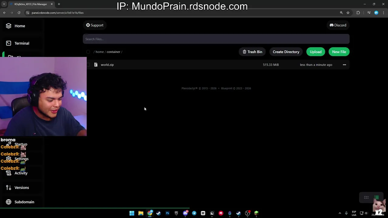
Task: Expand the tab search dropdown arrow
Action: click(4, 4)
